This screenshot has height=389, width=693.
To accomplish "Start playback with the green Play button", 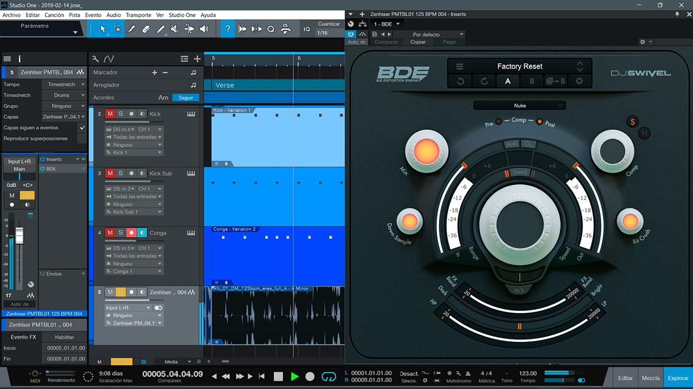I will pos(295,376).
